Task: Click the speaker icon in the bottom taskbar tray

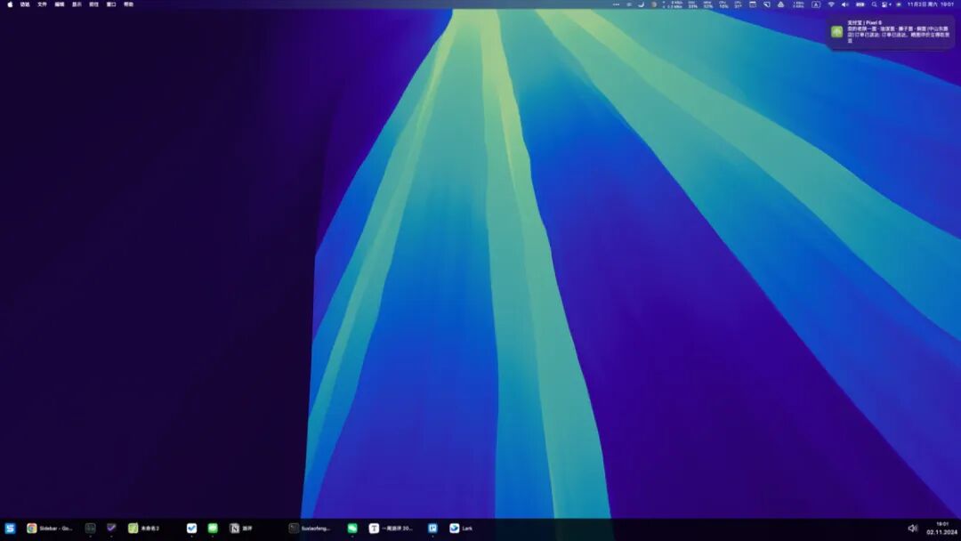Action: tap(913, 529)
